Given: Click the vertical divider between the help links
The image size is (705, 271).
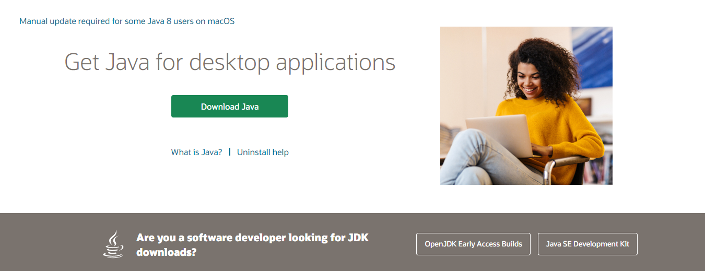Looking at the screenshot, I should pyautogui.click(x=230, y=152).
